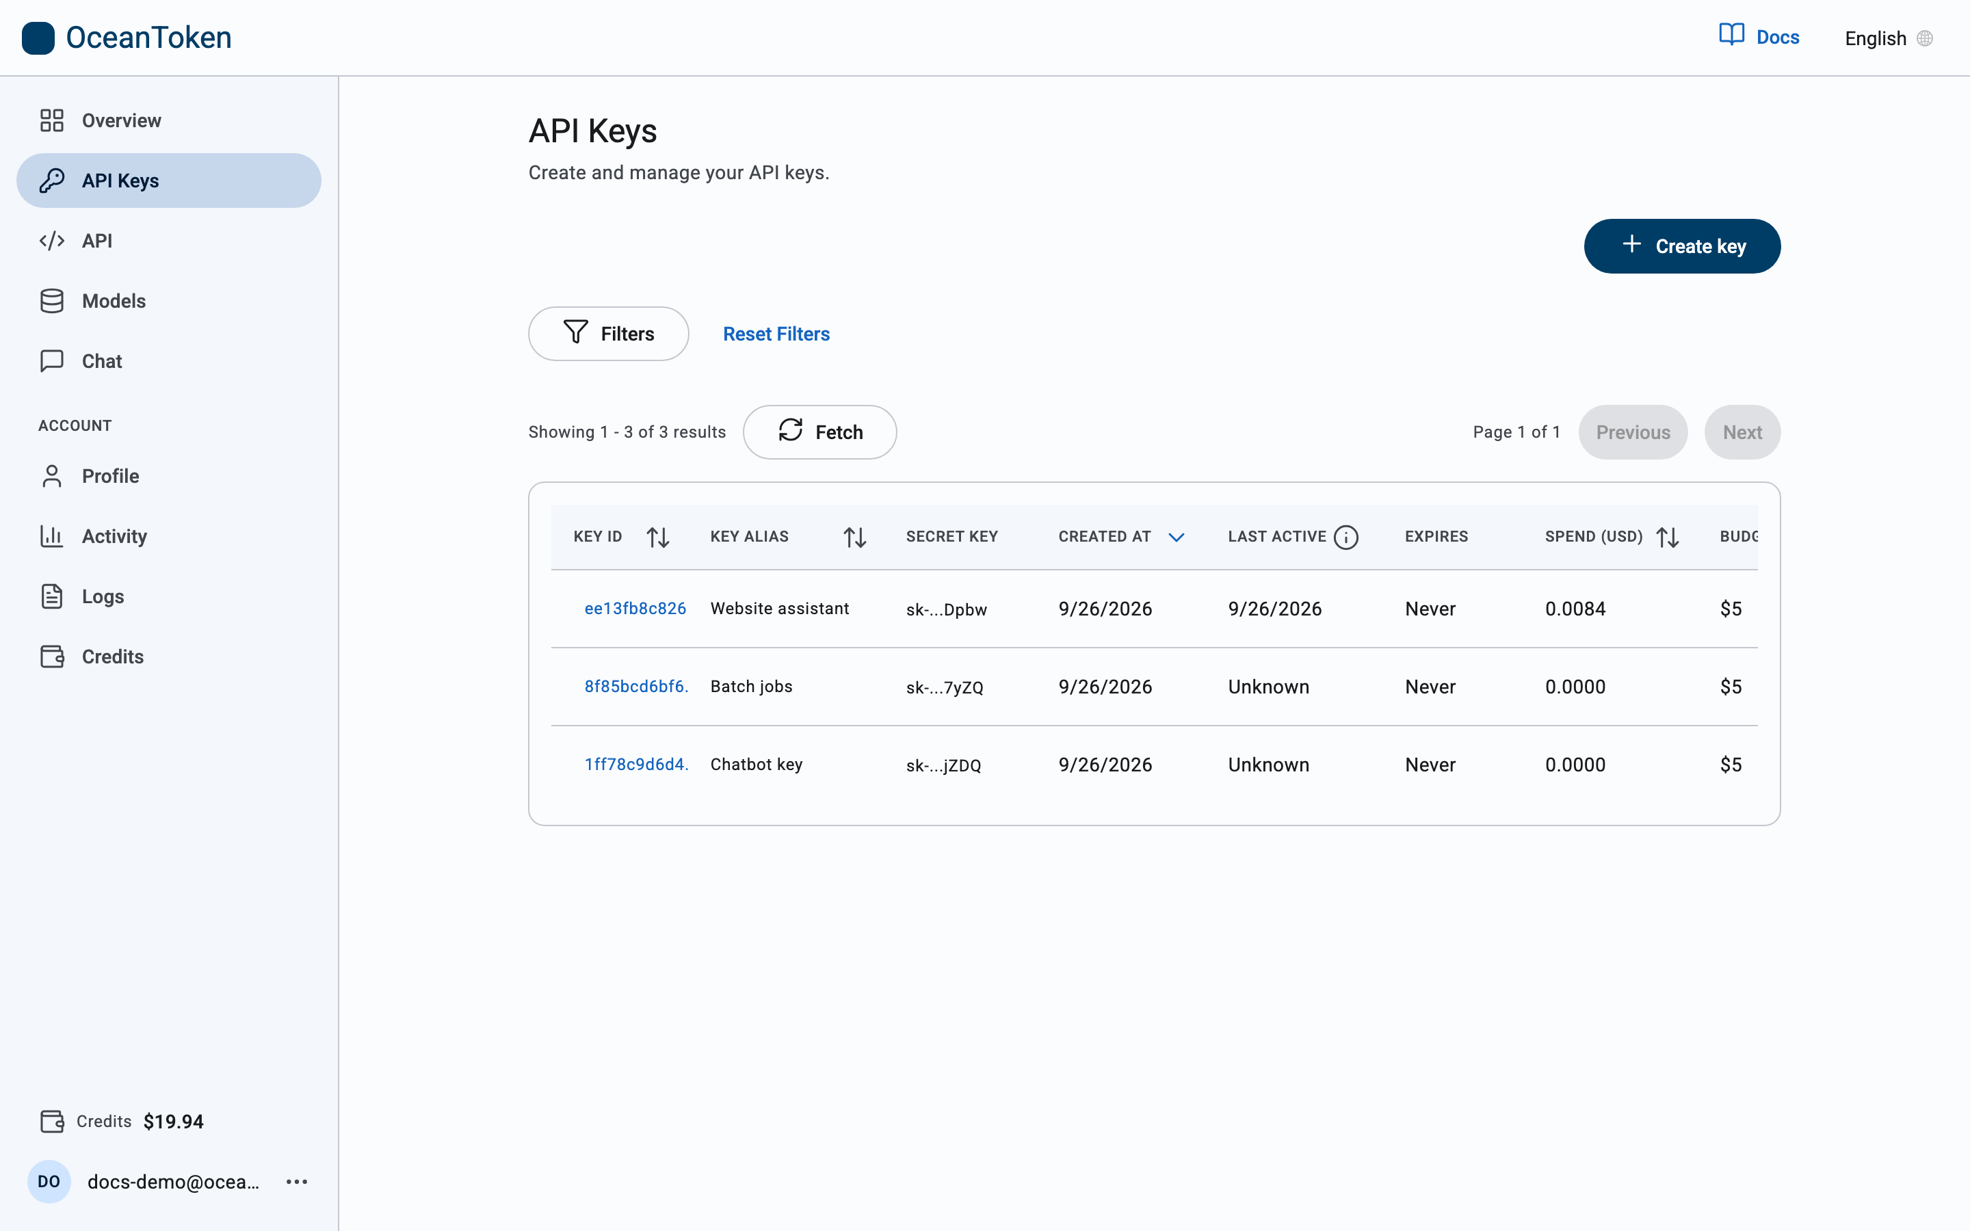Click the Page 1 of 1 indicator
The height and width of the screenshot is (1231, 1970).
(1516, 432)
